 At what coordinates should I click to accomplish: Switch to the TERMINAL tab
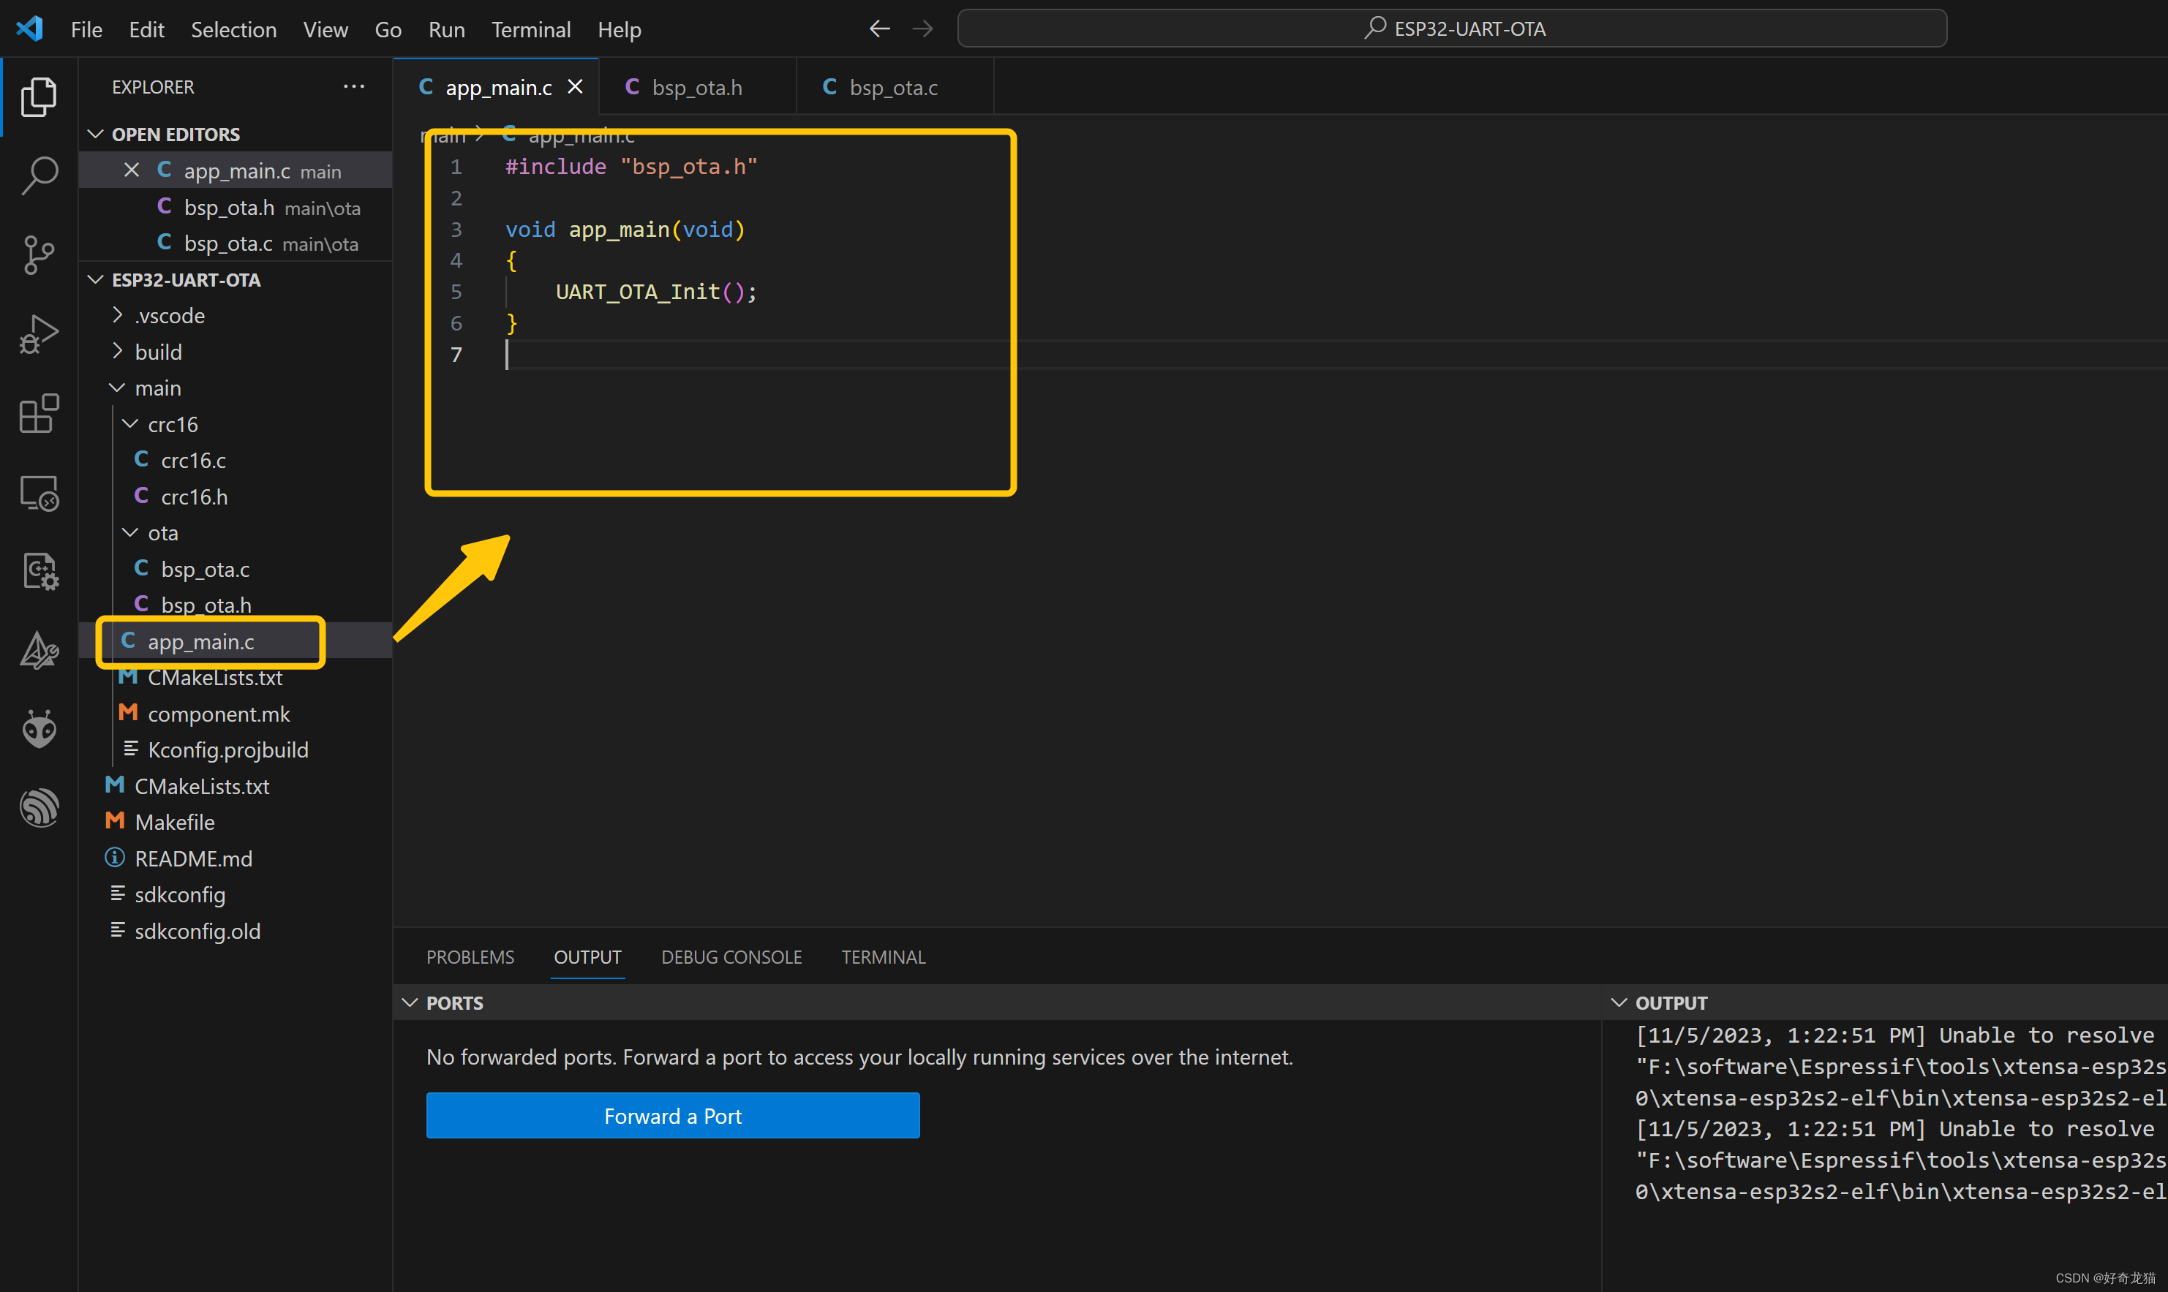883,955
